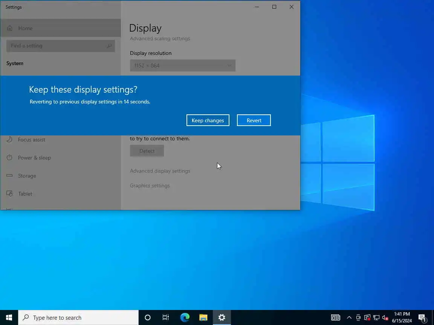The image size is (434, 325).
Task: Close the Settings window
Action: [x=292, y=7]
